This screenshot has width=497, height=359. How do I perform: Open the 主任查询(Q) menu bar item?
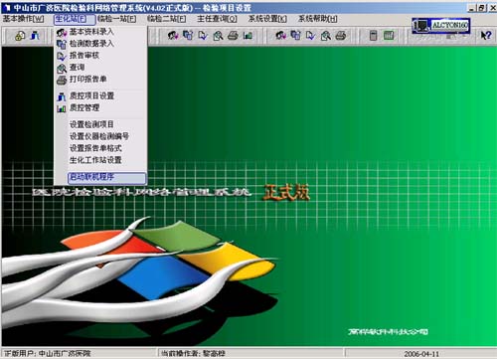[217, 19]
